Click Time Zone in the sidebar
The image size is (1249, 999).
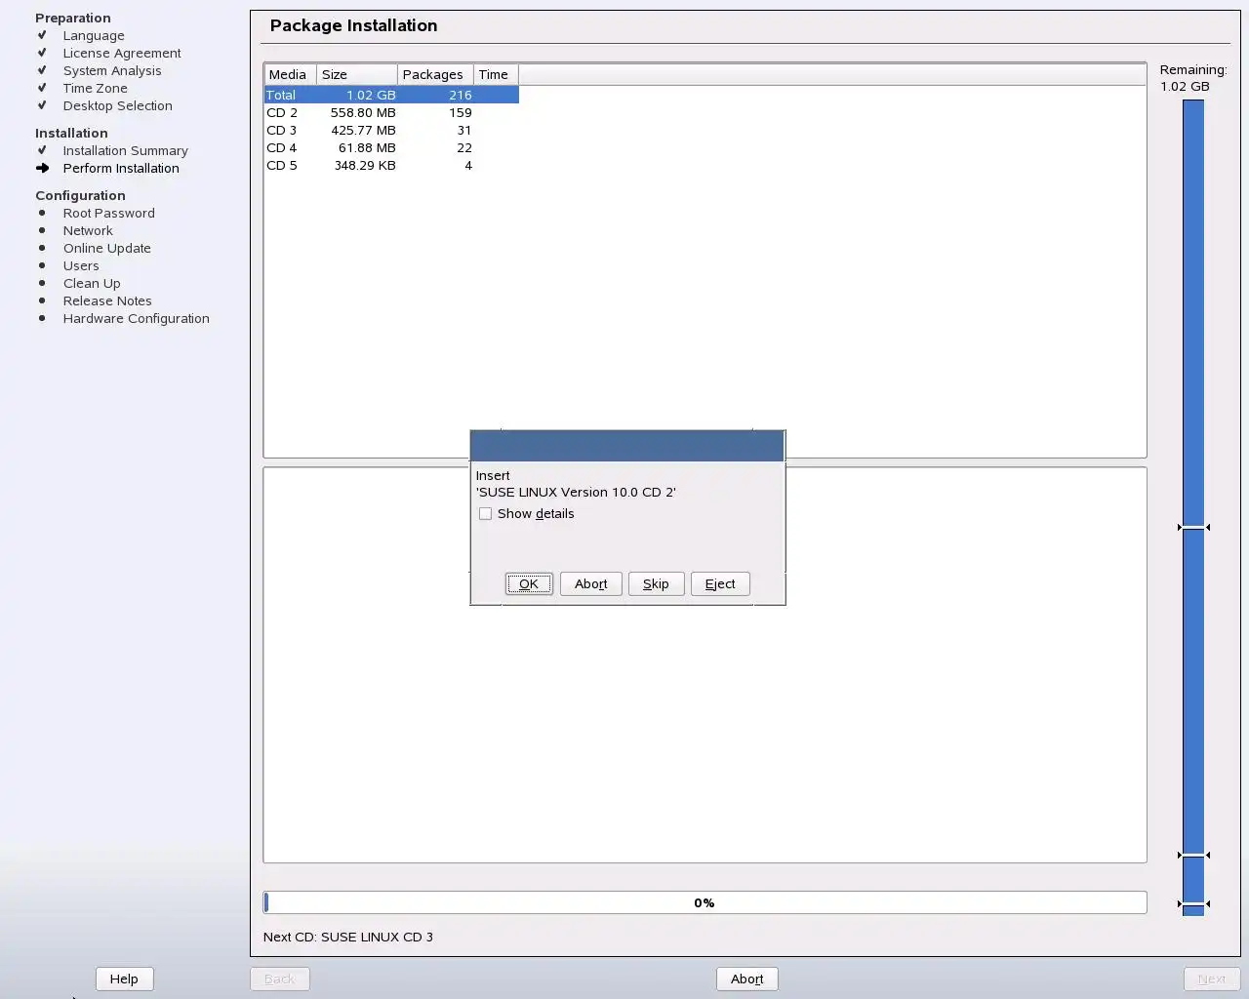[x=96, y=88]
